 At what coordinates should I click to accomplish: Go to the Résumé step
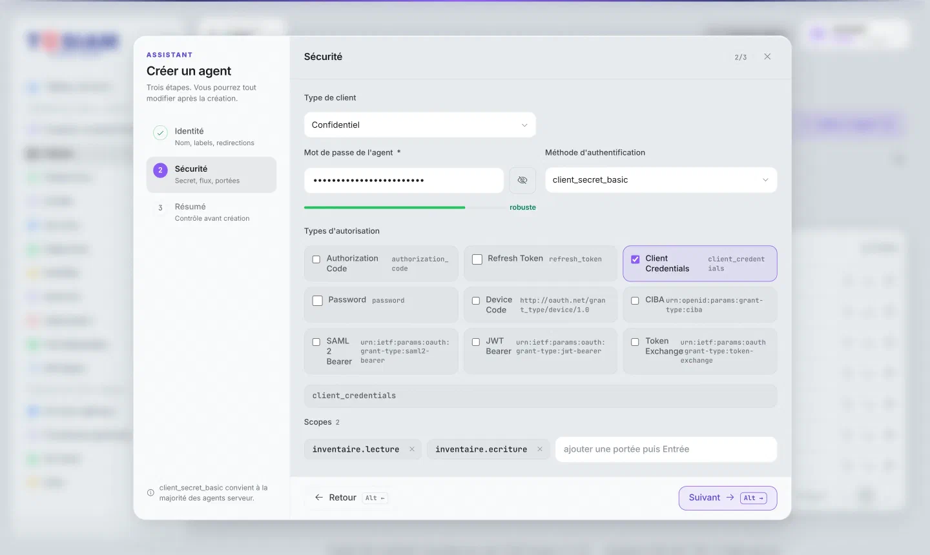click(x=211, y=212)
